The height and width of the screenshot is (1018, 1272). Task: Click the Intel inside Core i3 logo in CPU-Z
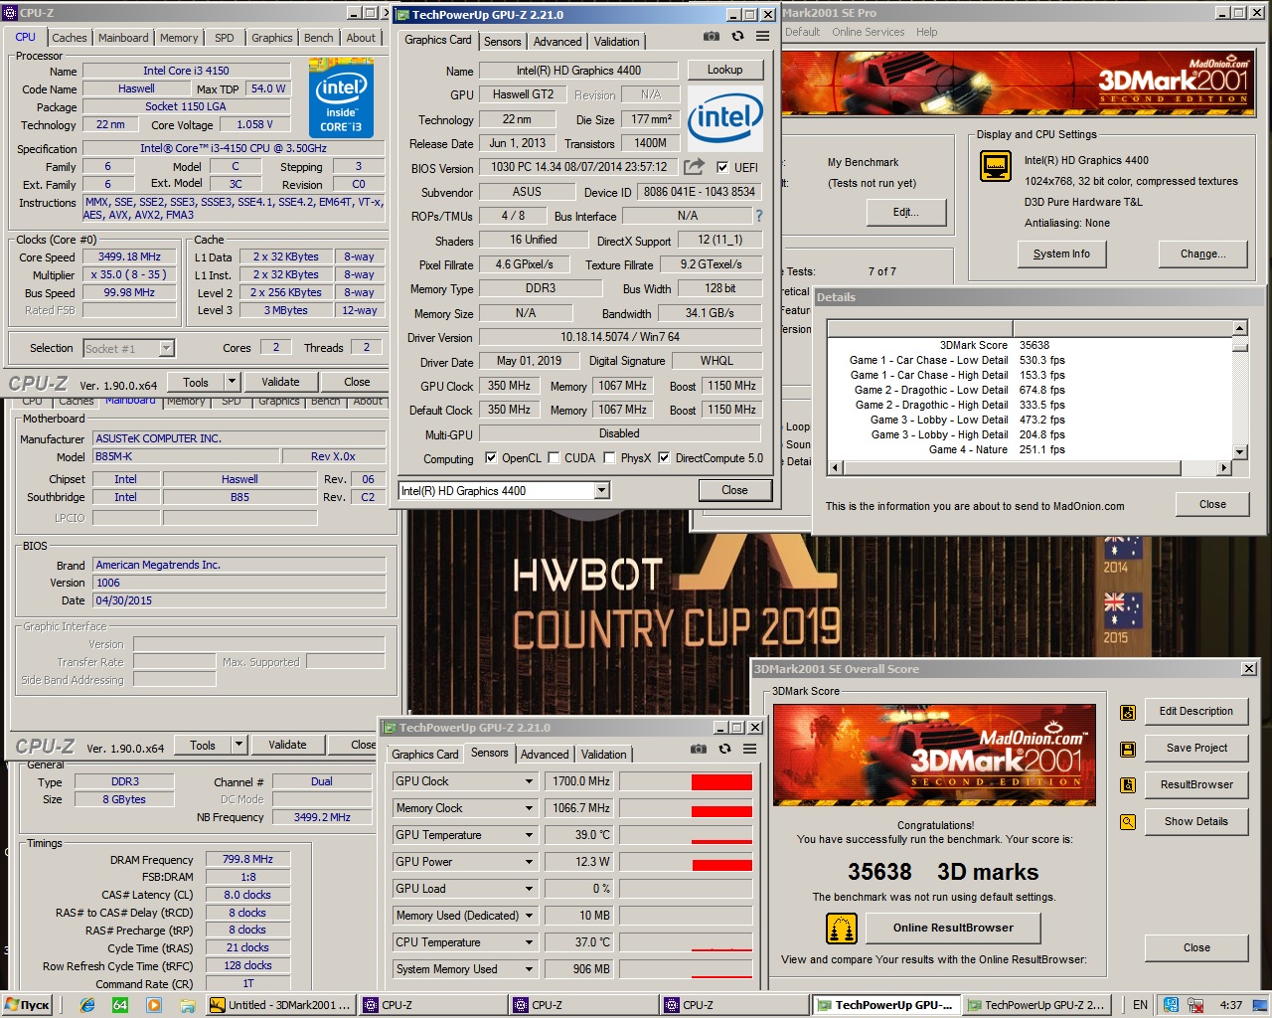click(341, 97)
